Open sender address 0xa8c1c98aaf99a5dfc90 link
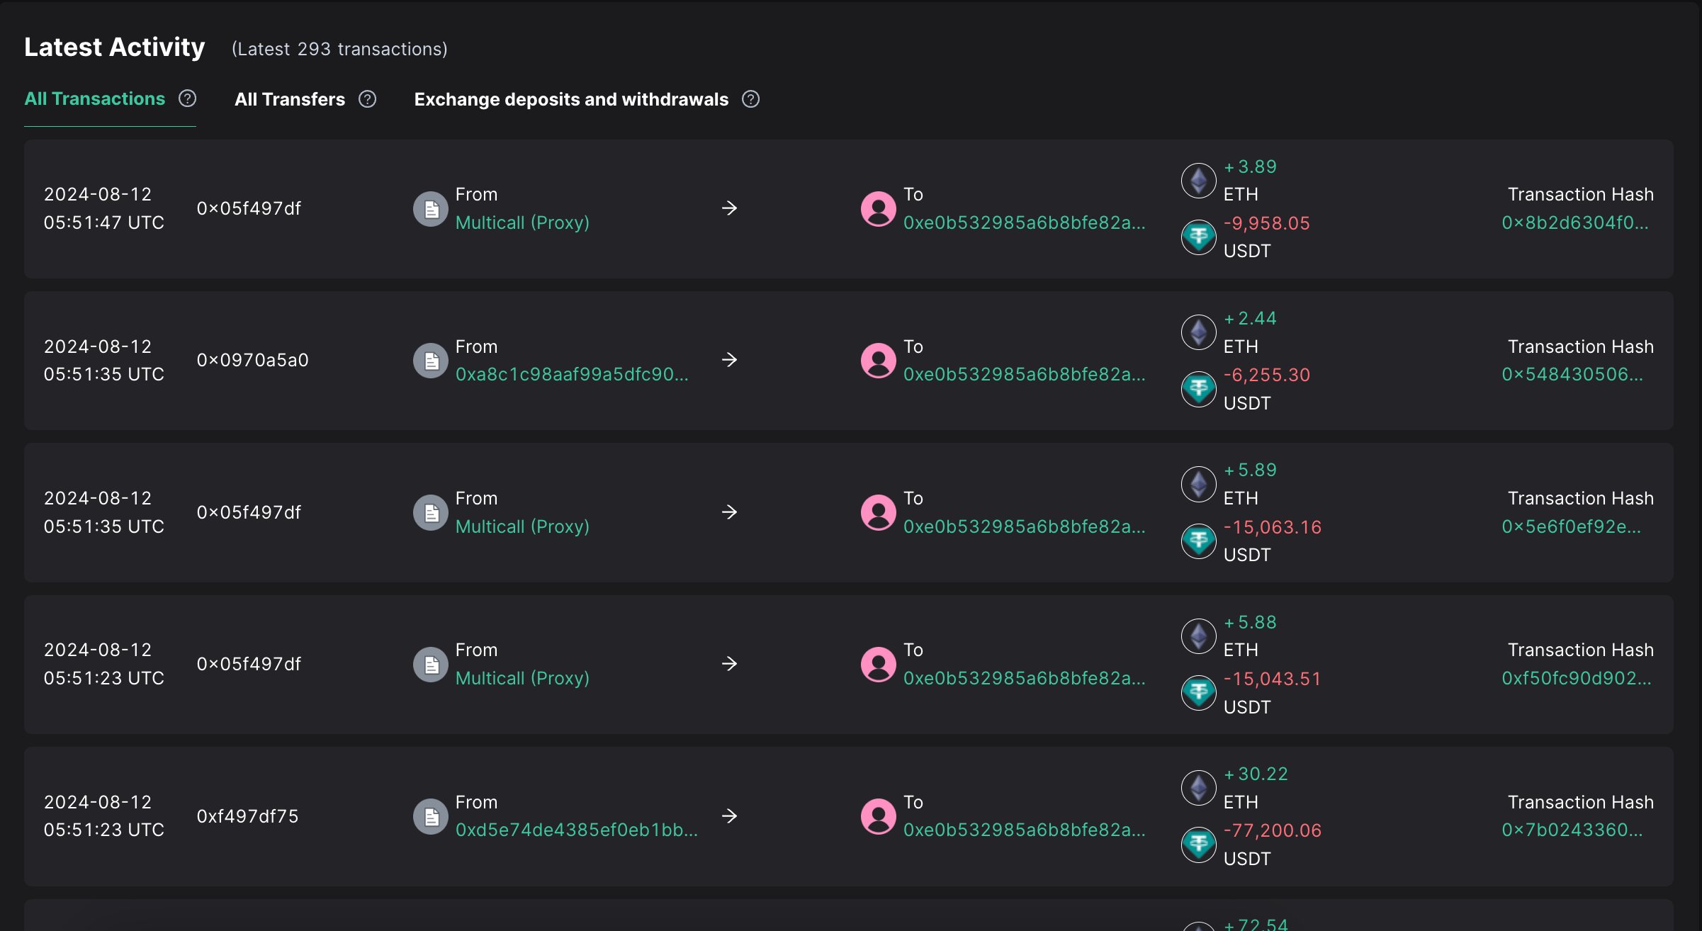 tap(571, 374)
